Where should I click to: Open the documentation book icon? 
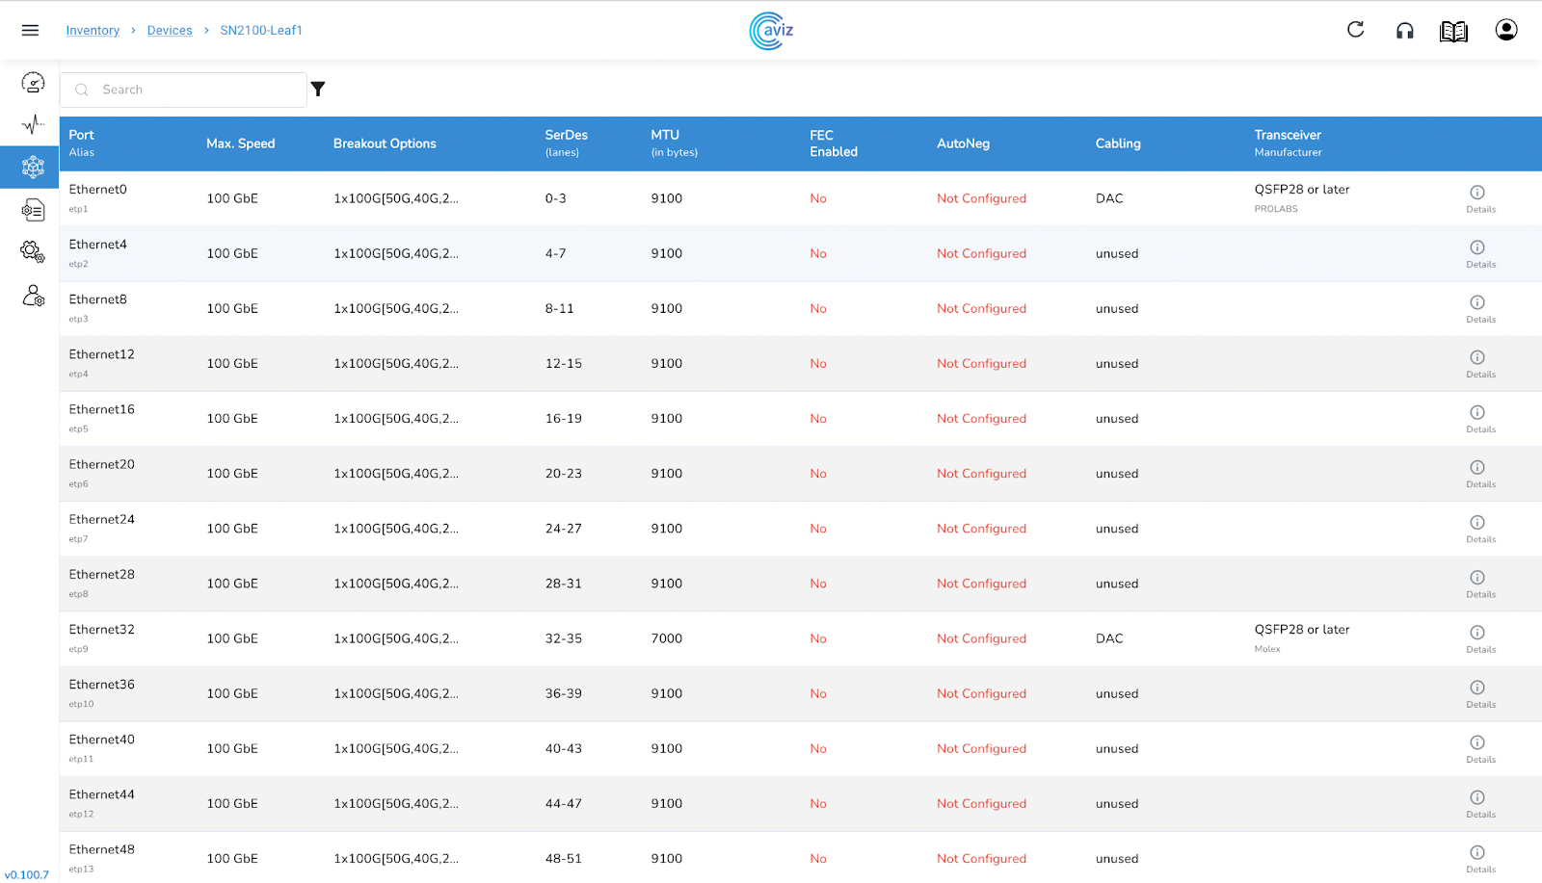1453,31
